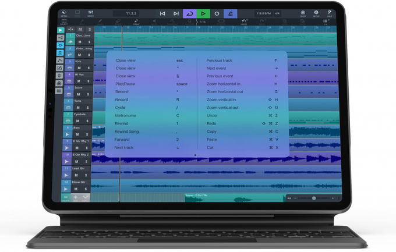Viewport: 396px width, 252px height.
Task: Mute the Snare track
Action: click(78, 94)
